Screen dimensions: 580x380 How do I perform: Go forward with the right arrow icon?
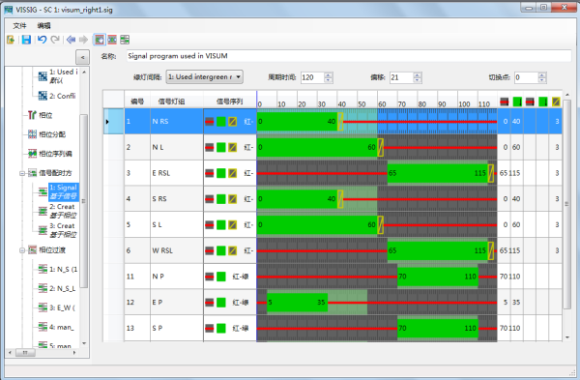click(83, 40)
